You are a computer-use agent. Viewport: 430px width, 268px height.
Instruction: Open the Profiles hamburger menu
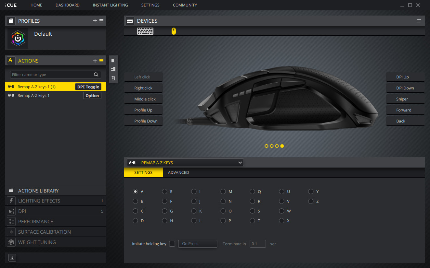click(101, 21)
